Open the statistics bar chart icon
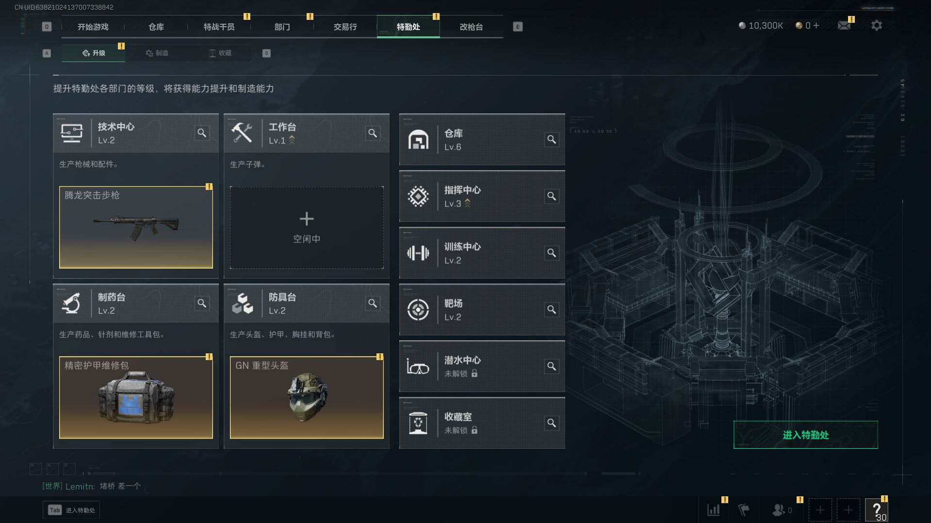Screen dimensions: 931x523 pyautogui.click(x=714, y=510)
